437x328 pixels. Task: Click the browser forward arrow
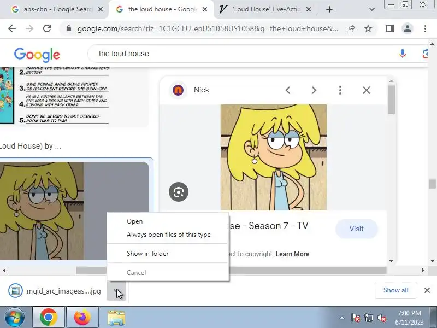(x=29, y=28)
